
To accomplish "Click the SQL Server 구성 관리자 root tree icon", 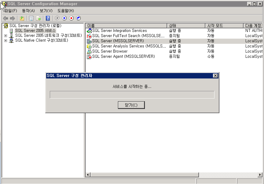I will (6, 26).
